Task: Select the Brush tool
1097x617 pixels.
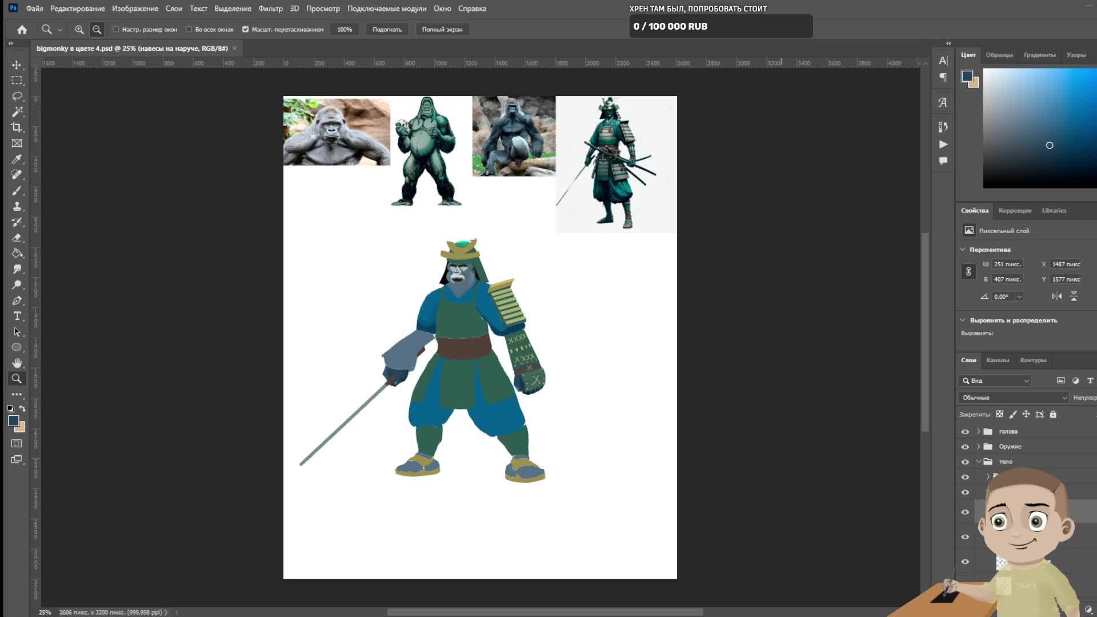Action: click(17, 191)
